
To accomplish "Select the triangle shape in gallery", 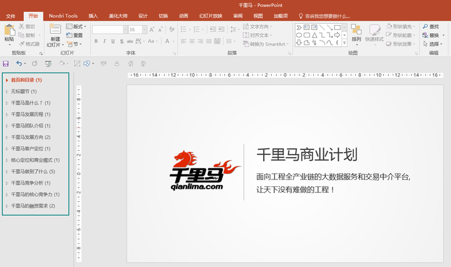I will point(314,35).
